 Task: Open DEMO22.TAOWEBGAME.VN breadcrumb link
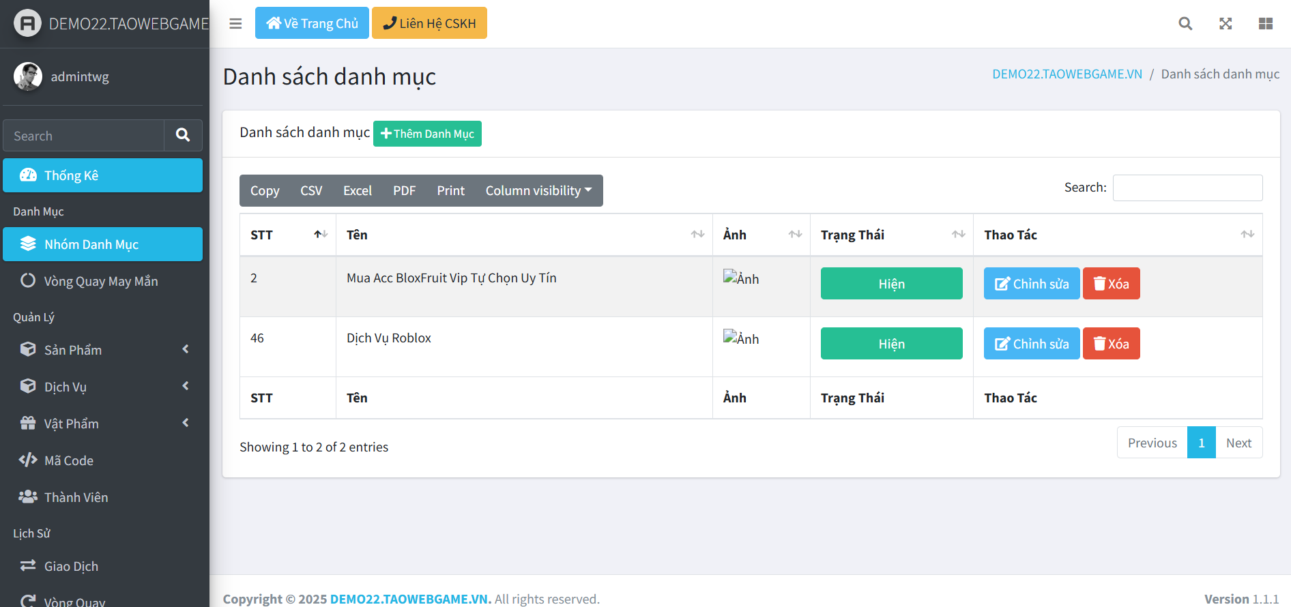(x=1067, y=74)
